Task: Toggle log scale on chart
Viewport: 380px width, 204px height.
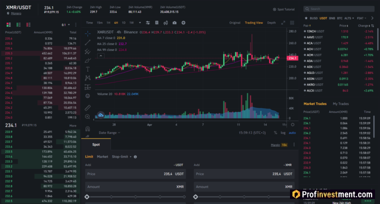Action: [283, 133]
